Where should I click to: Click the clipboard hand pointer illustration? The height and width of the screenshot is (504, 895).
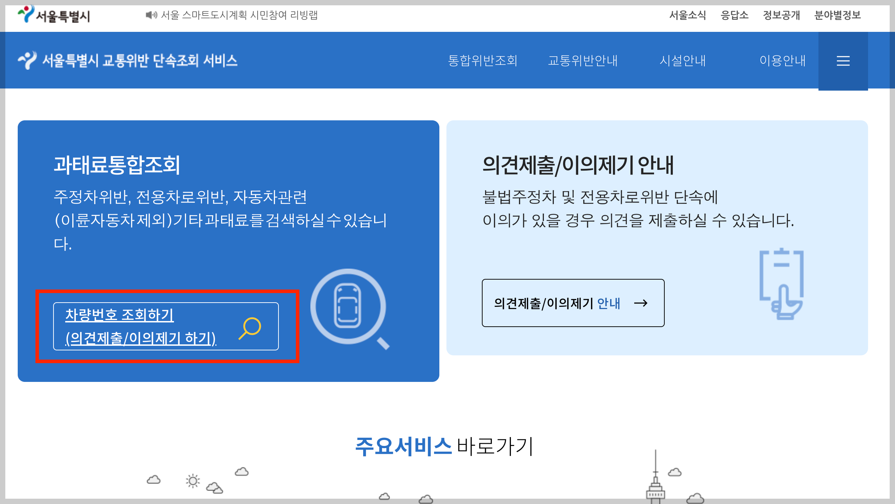(782, 284)
